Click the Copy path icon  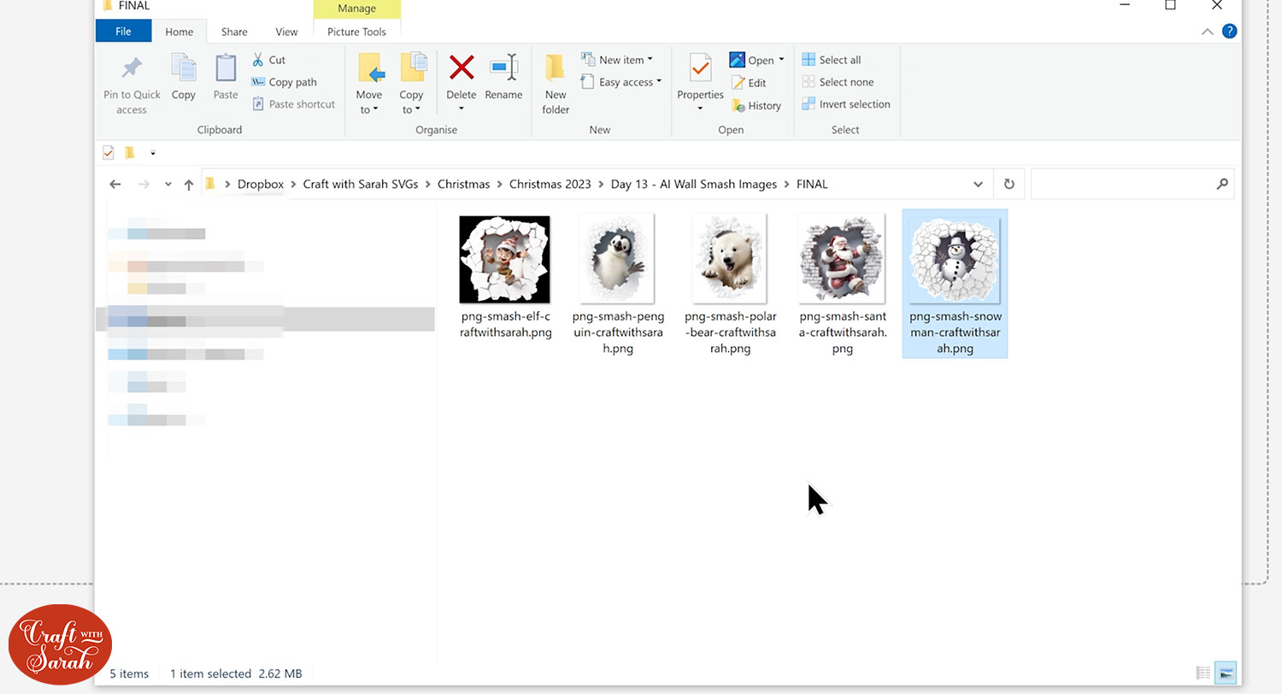258,82
